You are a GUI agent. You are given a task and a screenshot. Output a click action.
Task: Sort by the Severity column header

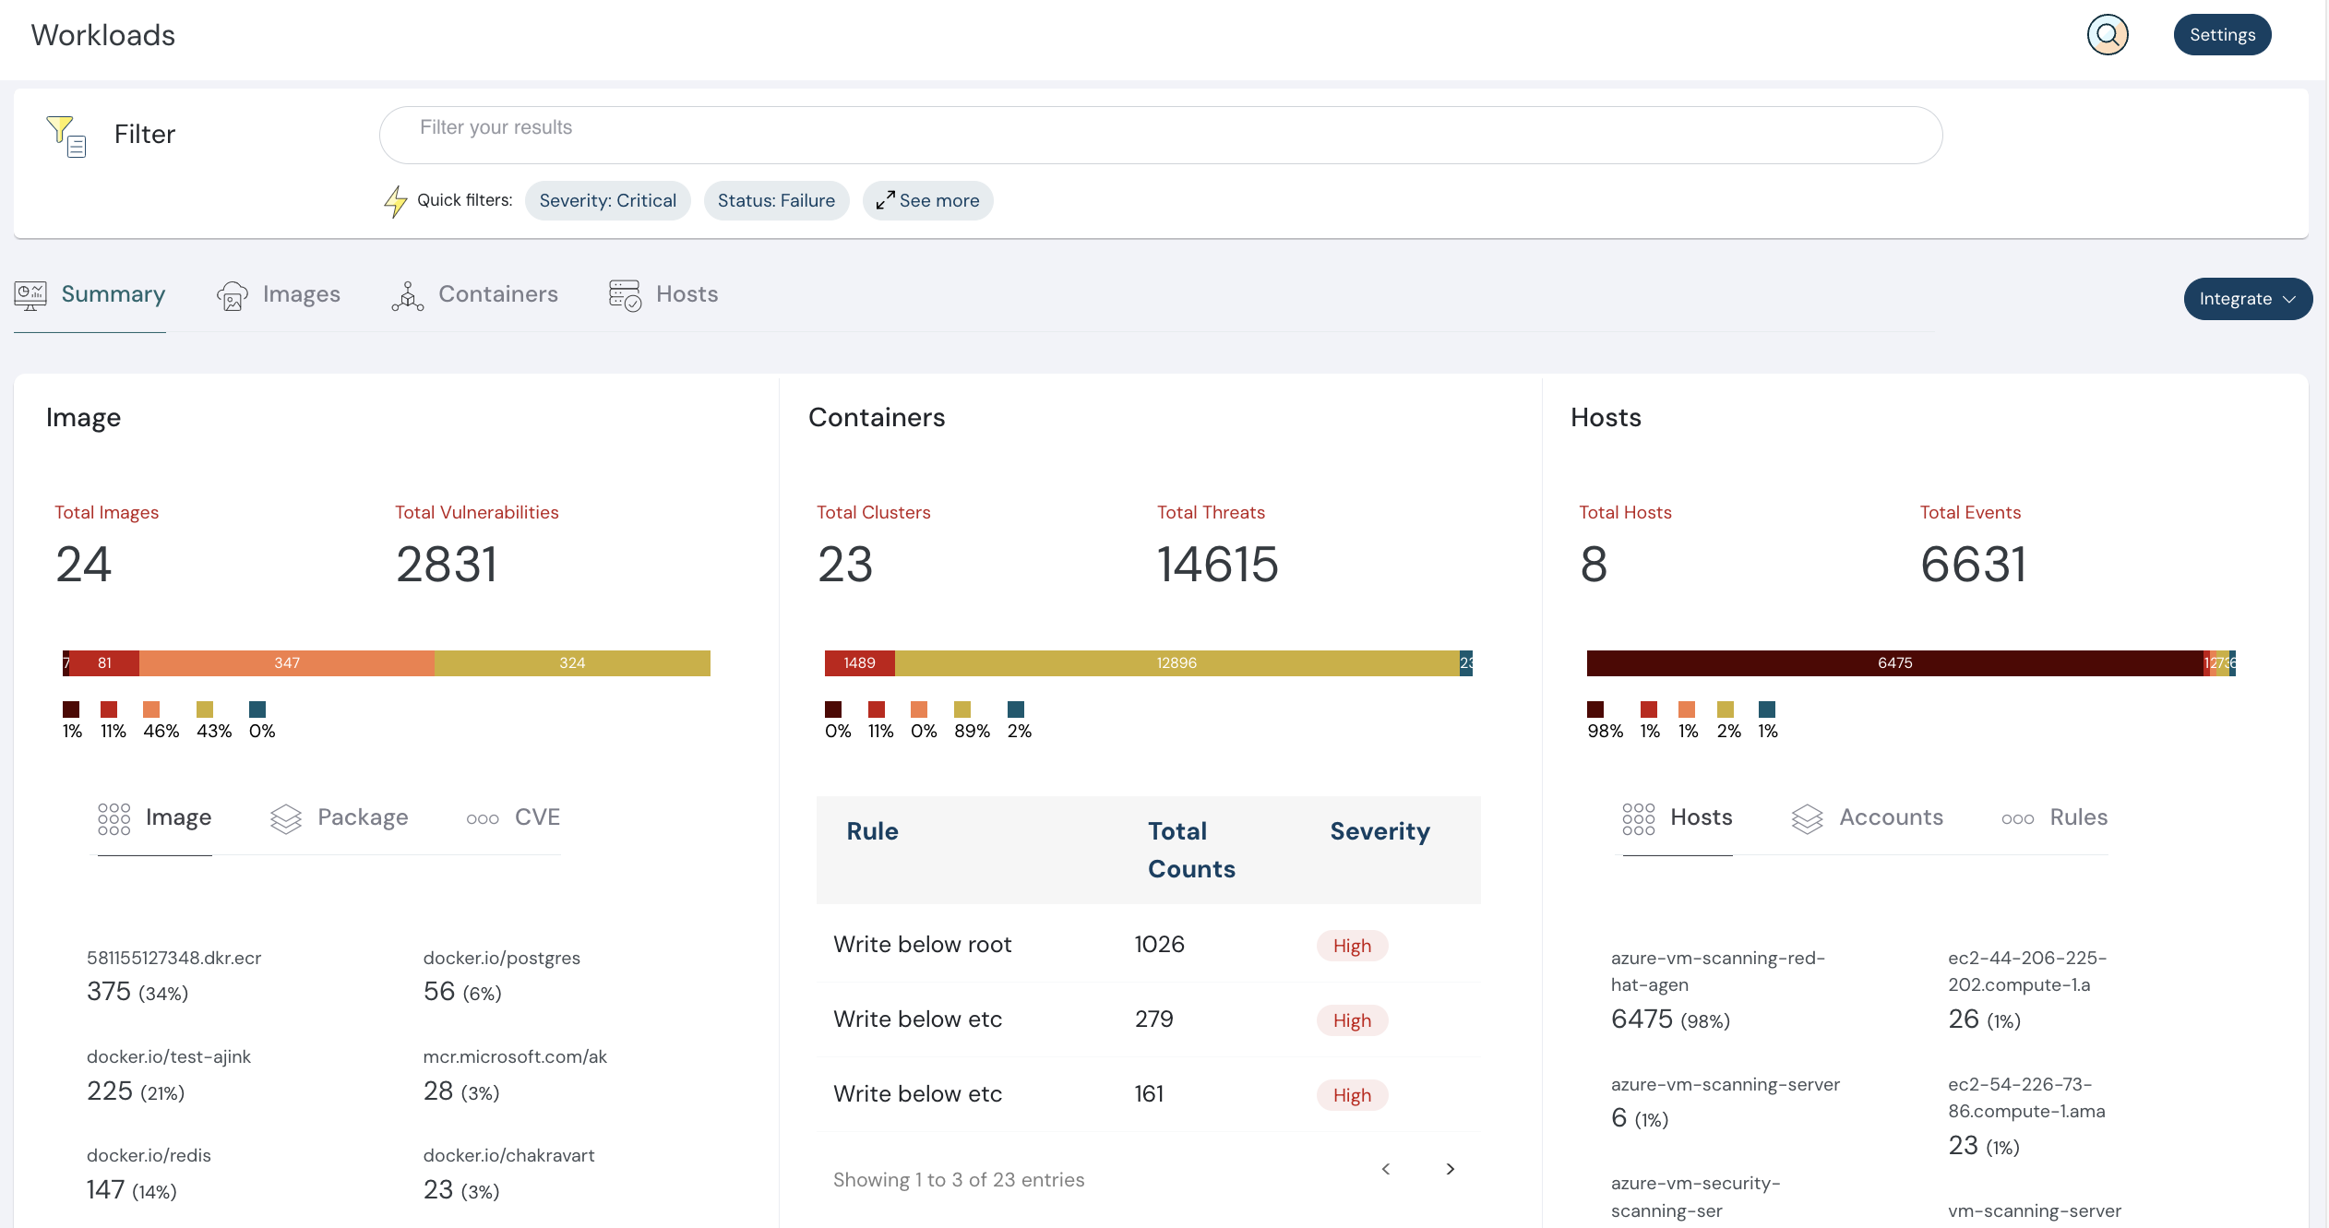[x=1379, y=831]
